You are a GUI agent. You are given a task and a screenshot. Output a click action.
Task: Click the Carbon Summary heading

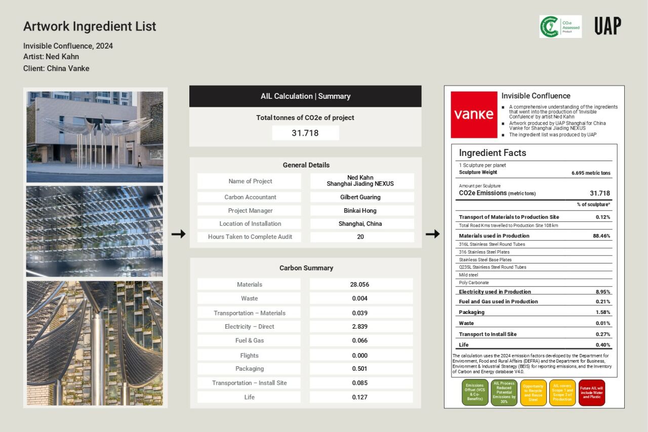pos(306,268)
